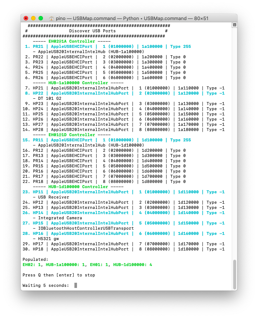Click row 20 'PR16' port entry
258x318 pixels.
(x=104, y=171)
